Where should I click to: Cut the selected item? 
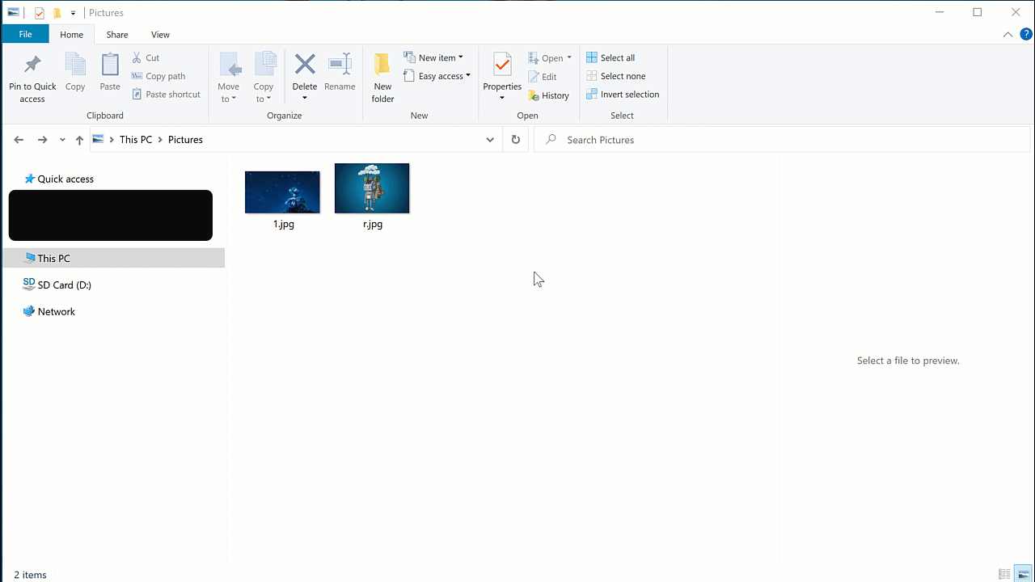pos(146,57)
